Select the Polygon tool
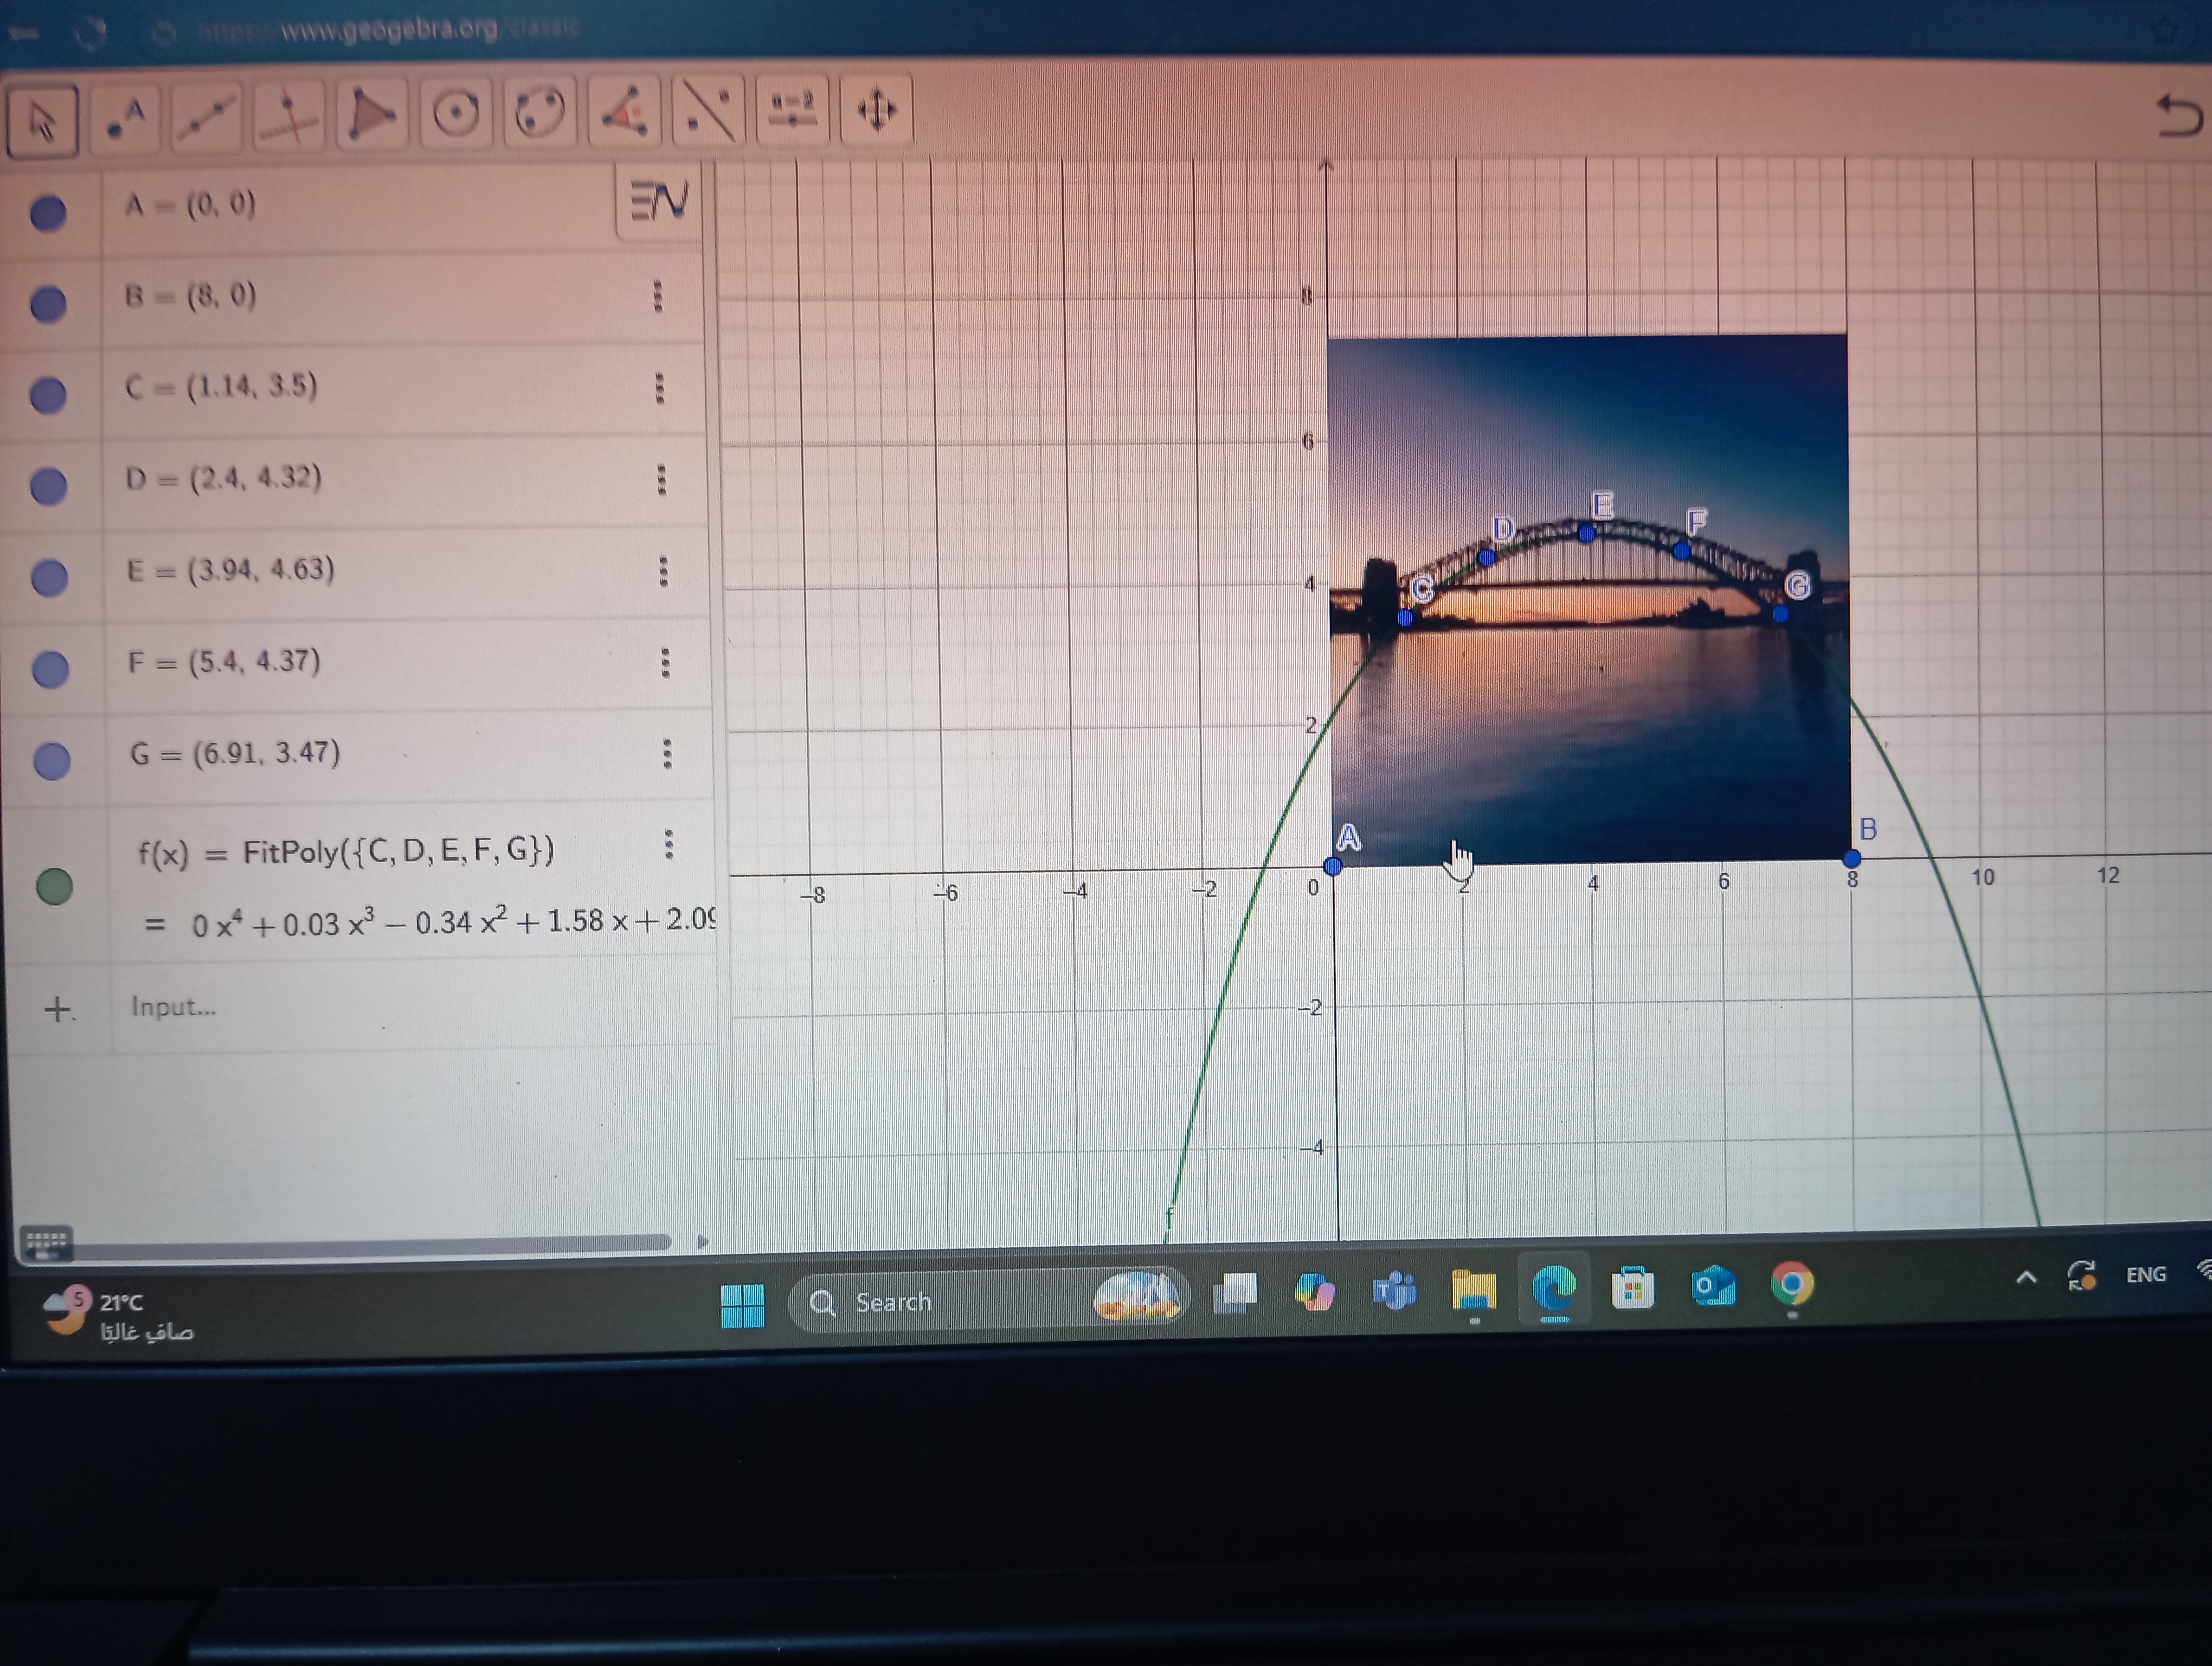The width and height of the screenshot is (2212, 1666). point(372,115)
